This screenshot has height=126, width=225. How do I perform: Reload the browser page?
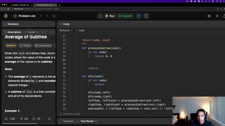pos(8,9)
